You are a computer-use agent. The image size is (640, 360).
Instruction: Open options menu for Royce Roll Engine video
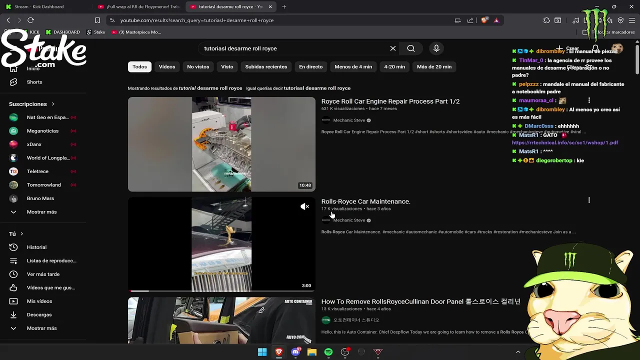coord(589,100)
